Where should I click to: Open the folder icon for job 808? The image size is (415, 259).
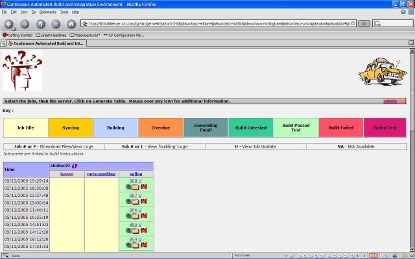pyautogui.click(x=136, y=186)
